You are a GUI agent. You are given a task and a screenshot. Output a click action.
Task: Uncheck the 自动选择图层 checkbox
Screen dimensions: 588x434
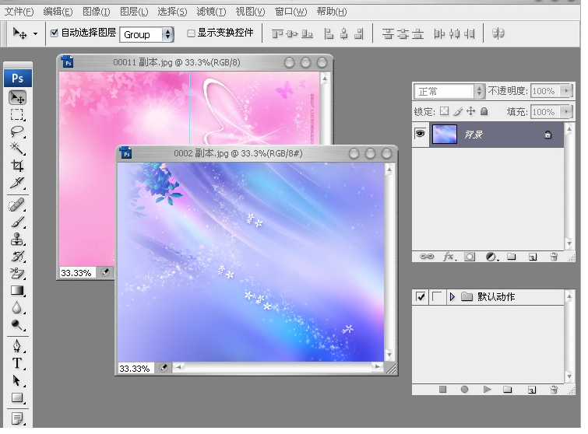55,33
